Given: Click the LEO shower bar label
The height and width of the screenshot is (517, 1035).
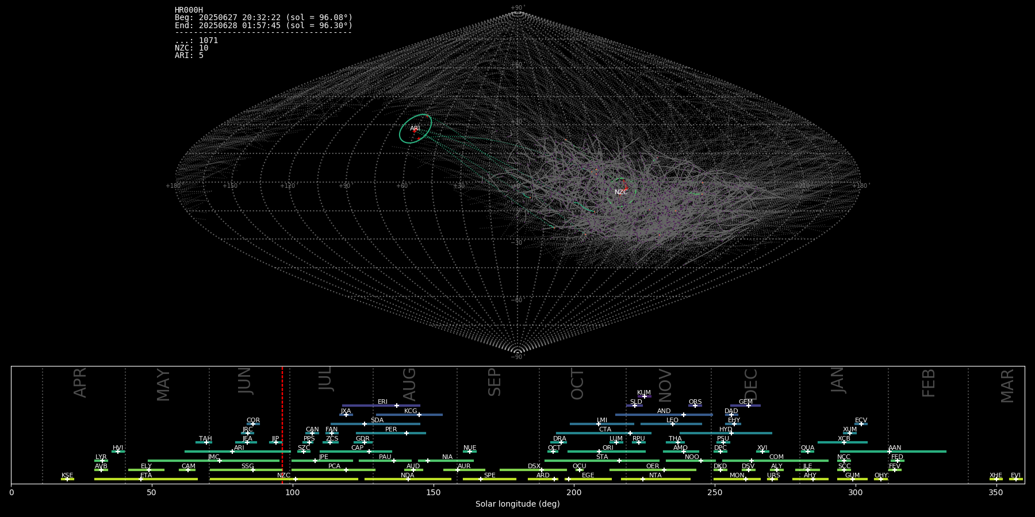Looking at the screenshot, I should pyautogui.click(x=673, y=420).
